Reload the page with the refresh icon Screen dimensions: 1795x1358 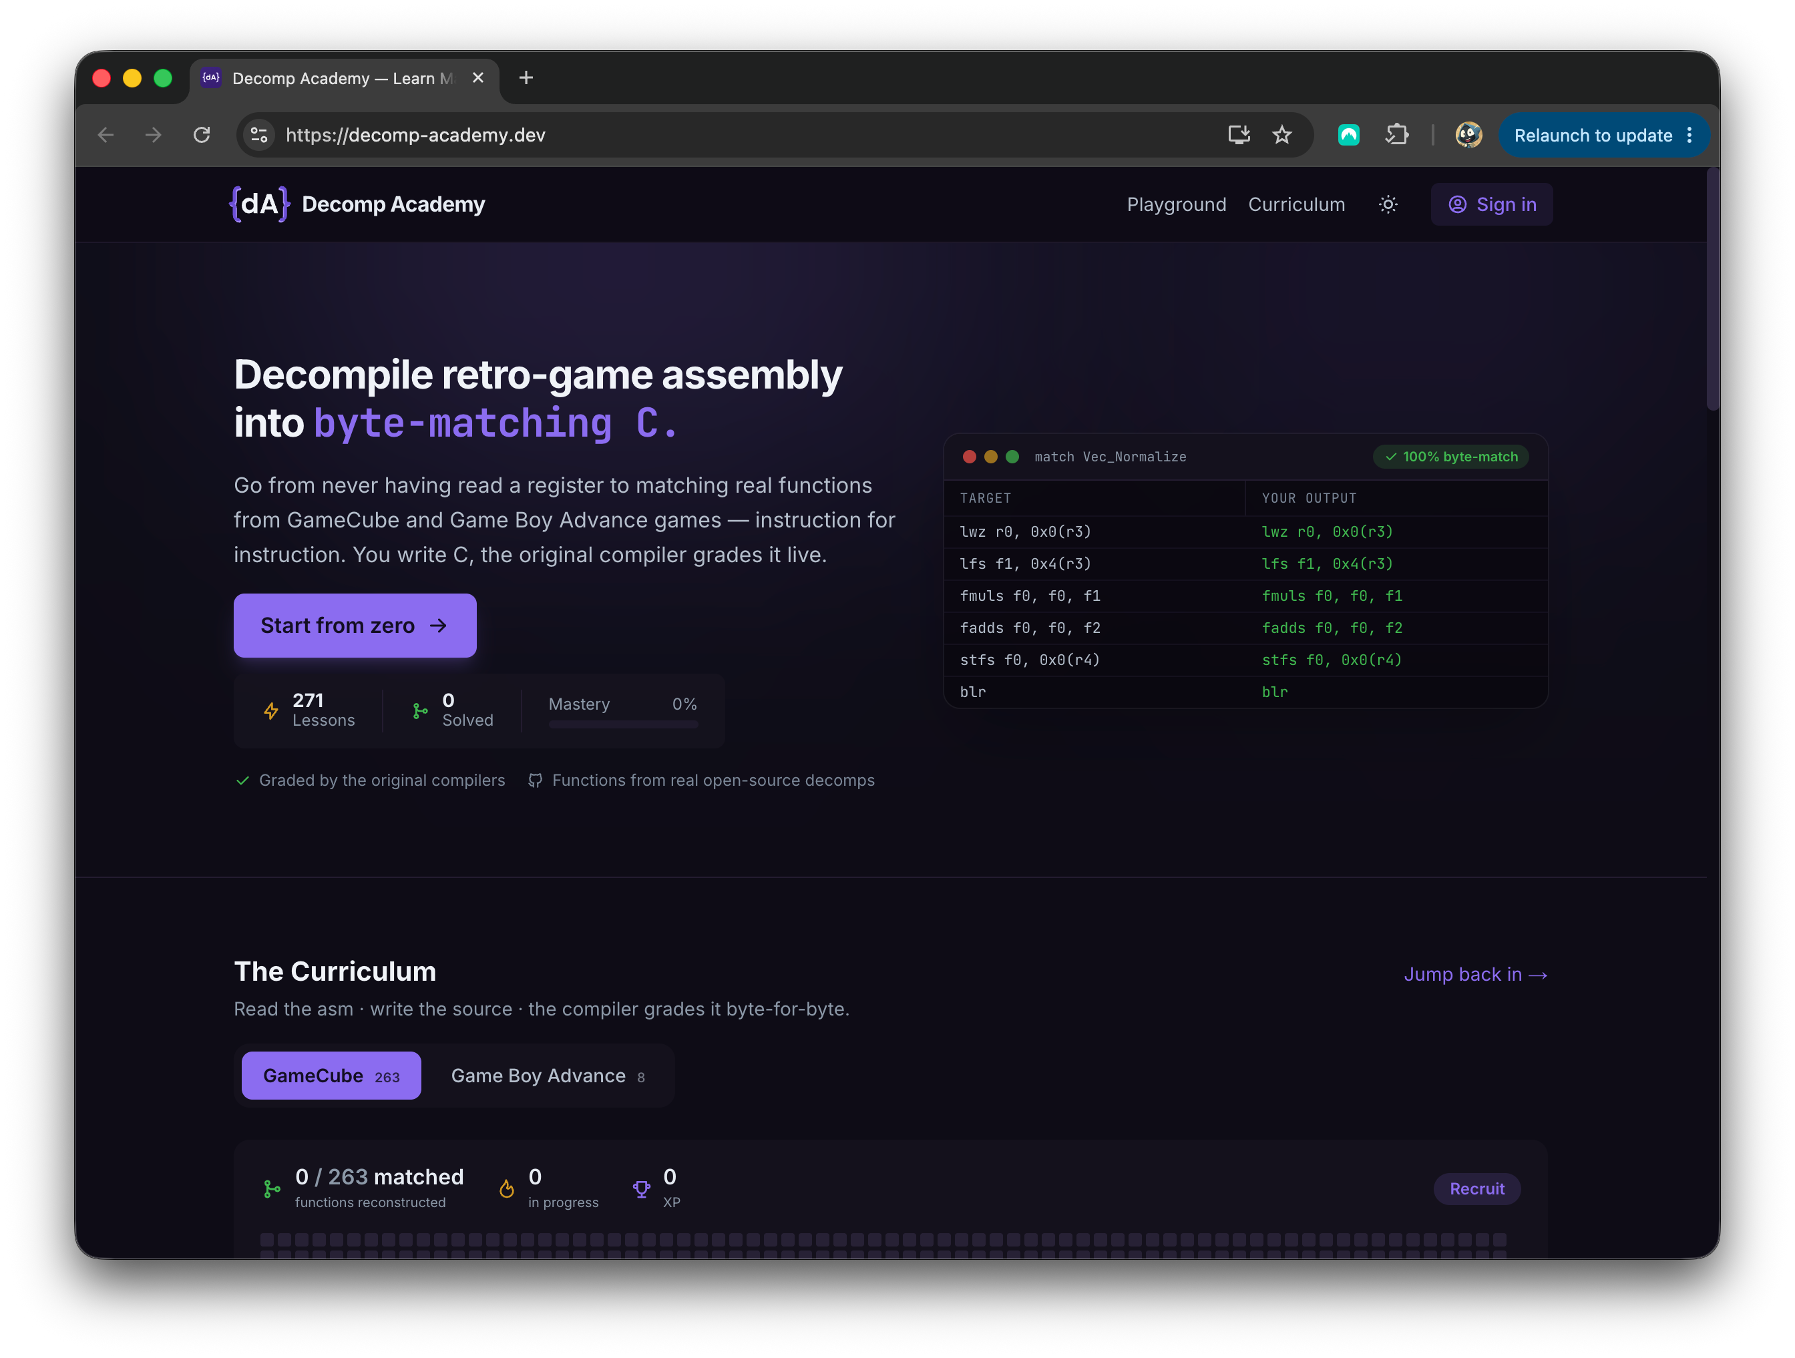click(x=202, y=135)
